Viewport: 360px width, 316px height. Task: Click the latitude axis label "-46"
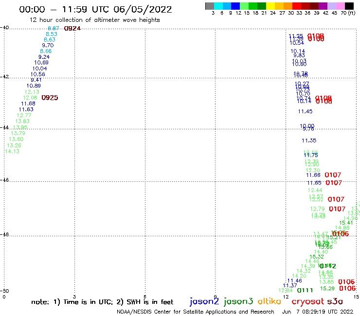click(x=4, y=180)
